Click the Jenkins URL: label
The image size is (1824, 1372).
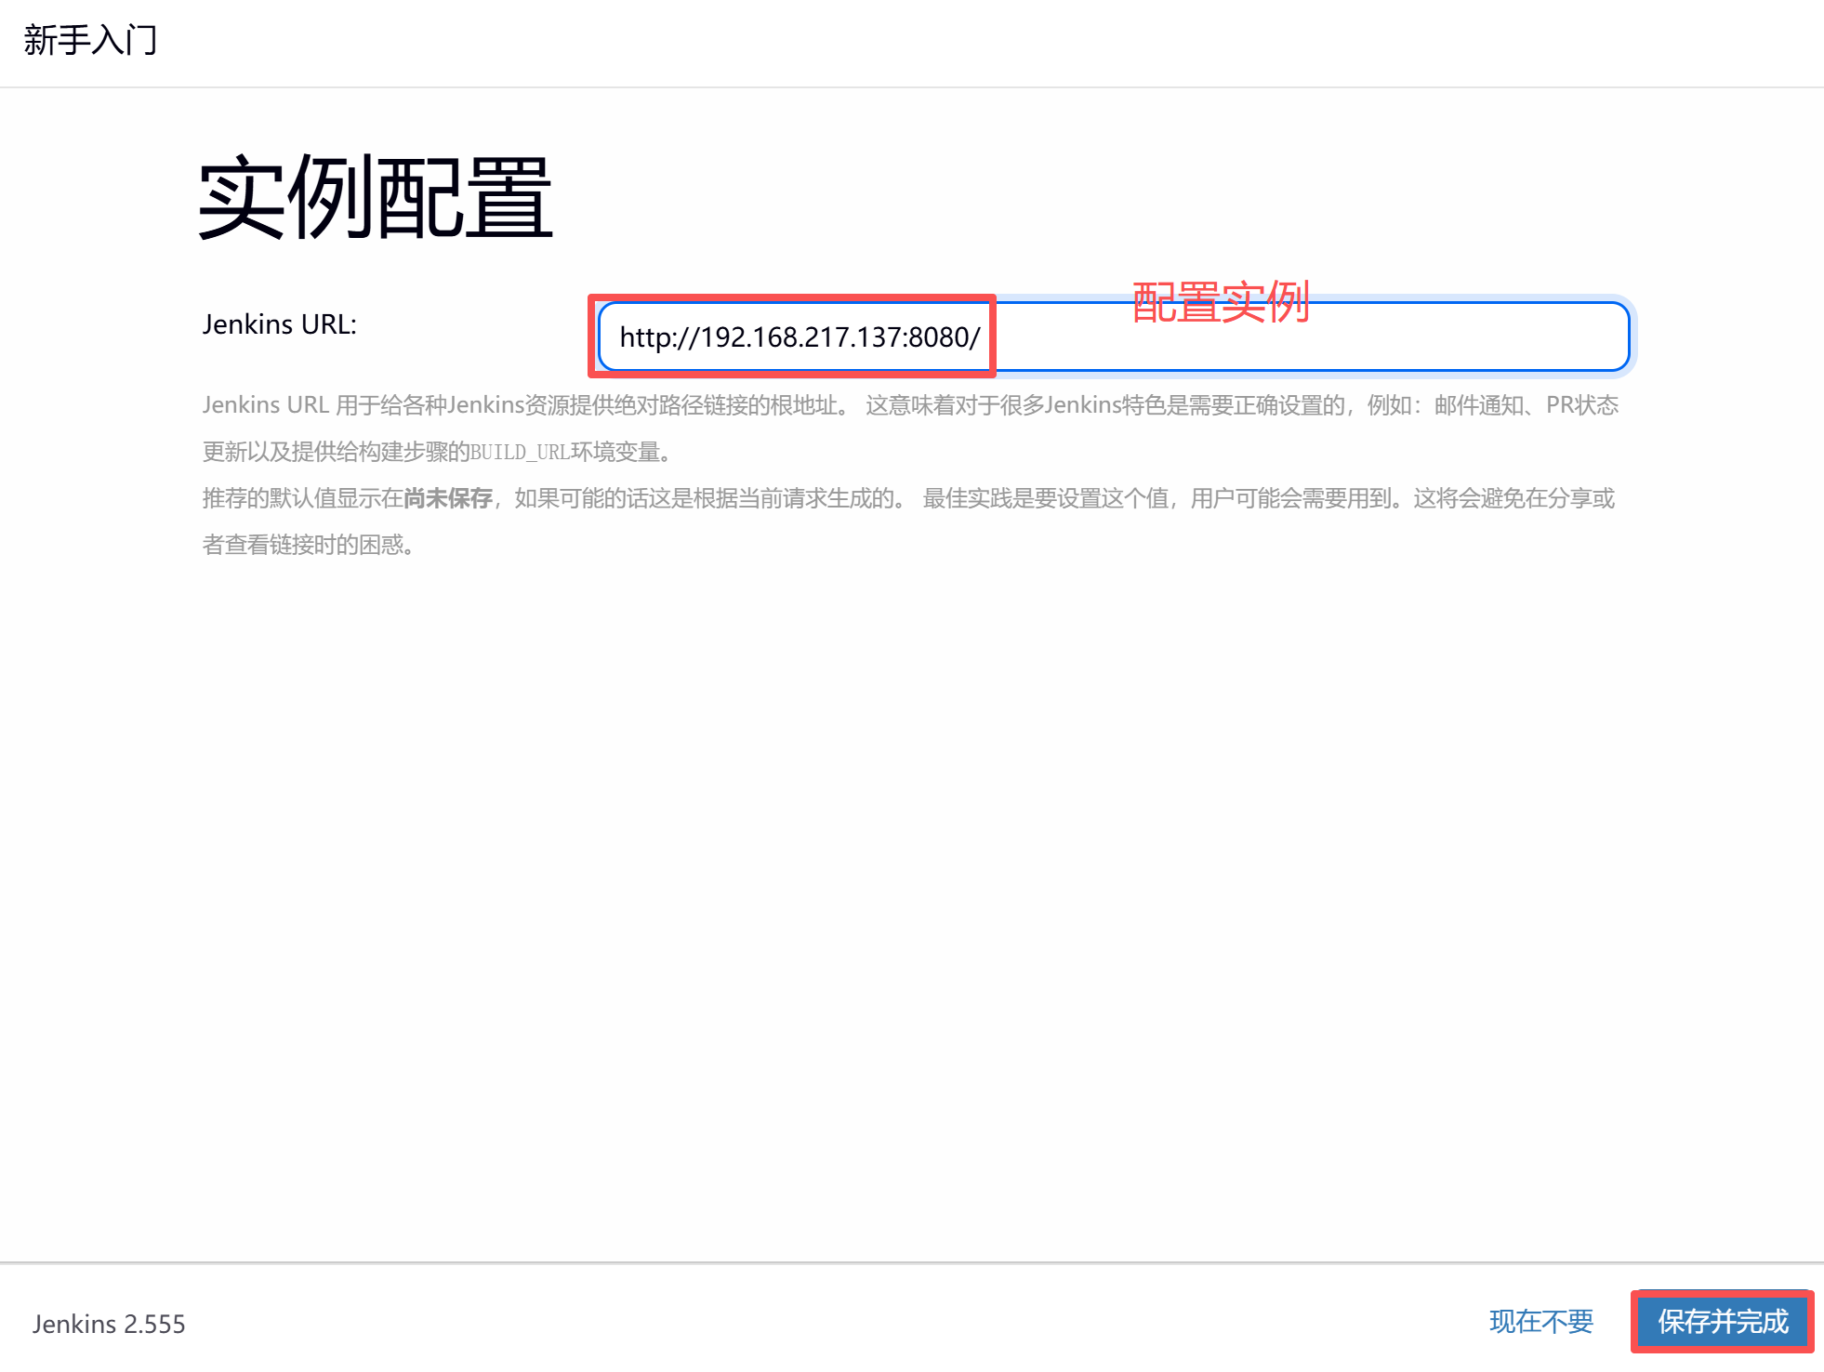(x=280, y=324)
